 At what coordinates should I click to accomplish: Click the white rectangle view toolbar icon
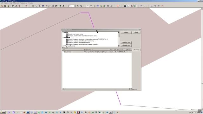[128, 6]
